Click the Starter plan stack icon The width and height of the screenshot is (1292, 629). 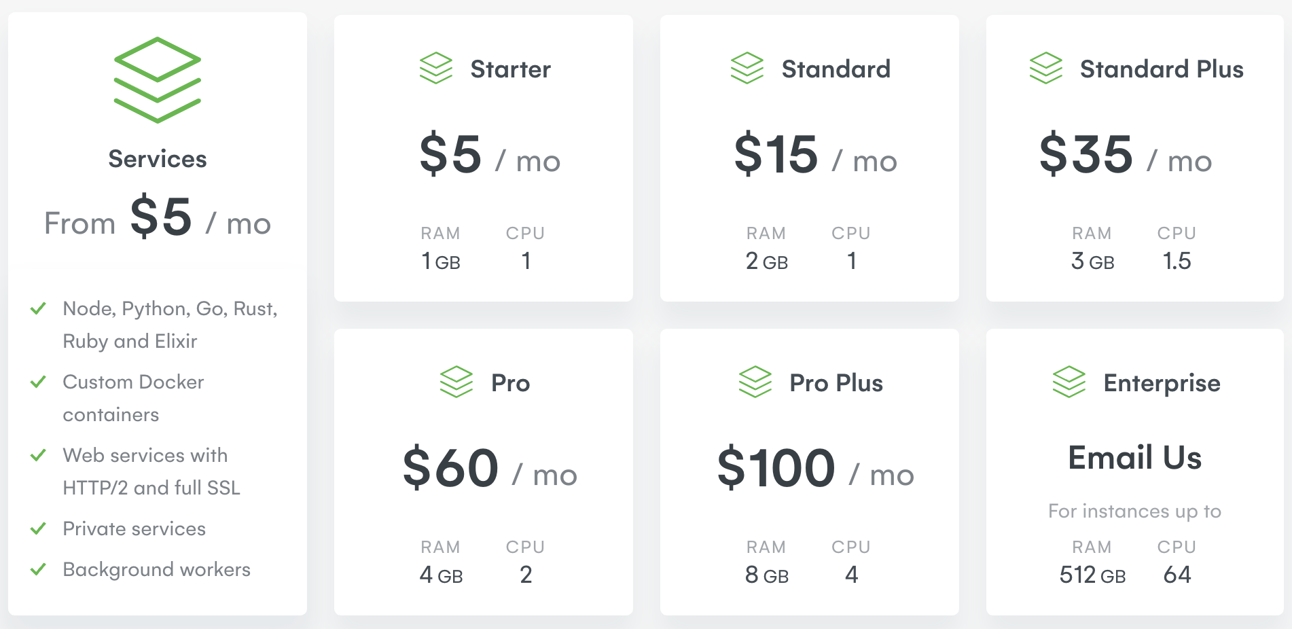436,68
